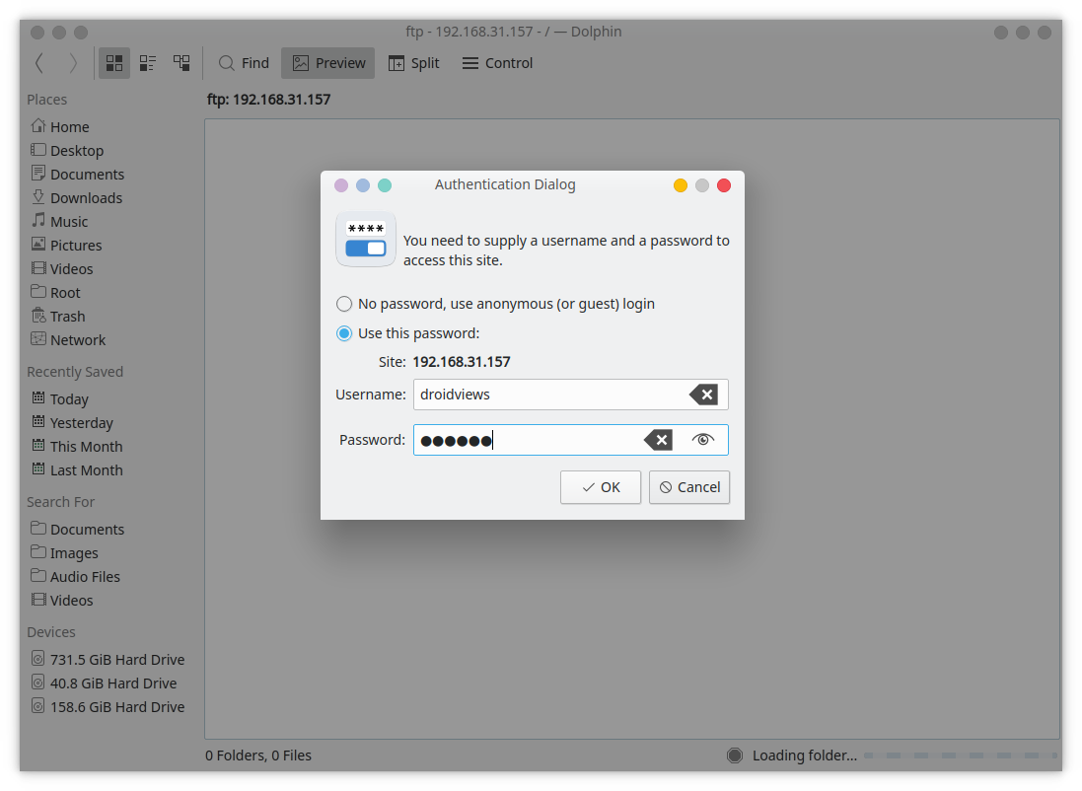
Task: Click '0 Folders, 0 Files' status text
Action: (x=258, y=755)
